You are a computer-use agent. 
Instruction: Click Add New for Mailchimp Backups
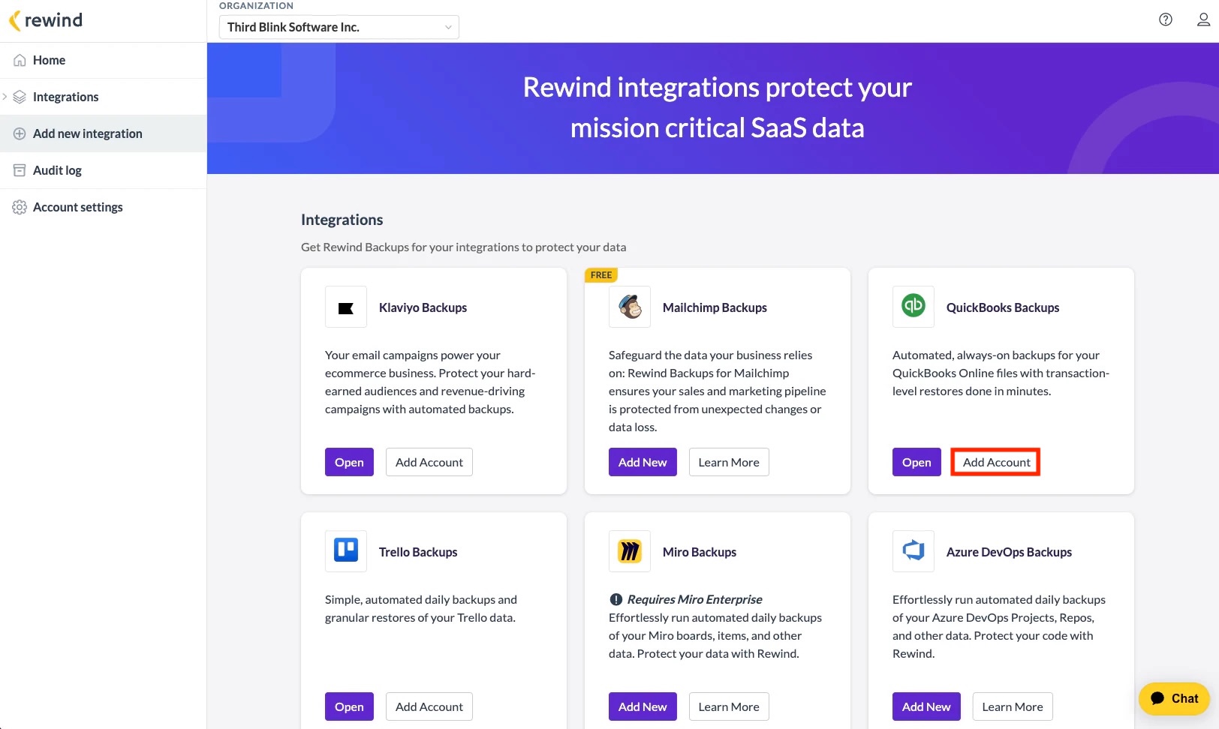coord(642,462)
